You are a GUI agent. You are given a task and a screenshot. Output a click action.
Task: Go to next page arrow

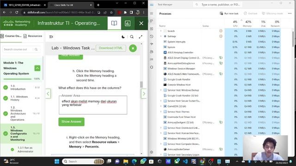(144, 94)
